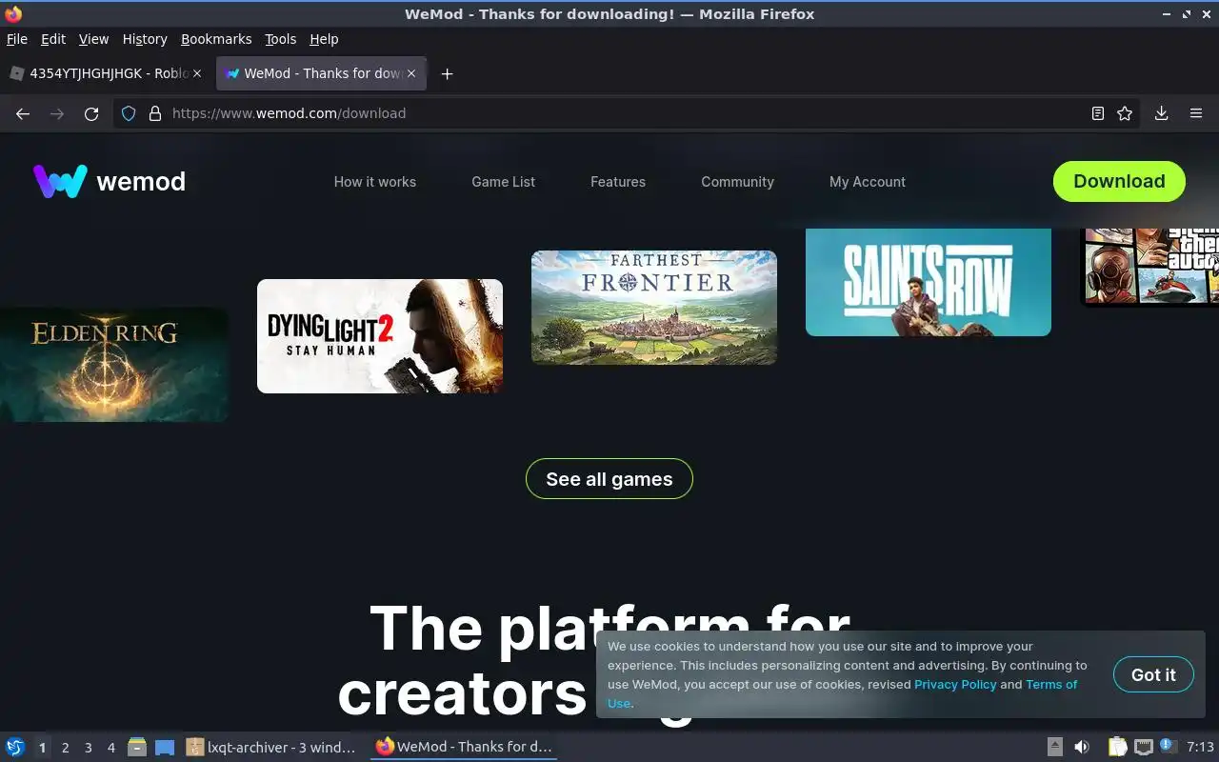Click the network tray icon
The image size is (1219, 762).
click(1143, 747)
